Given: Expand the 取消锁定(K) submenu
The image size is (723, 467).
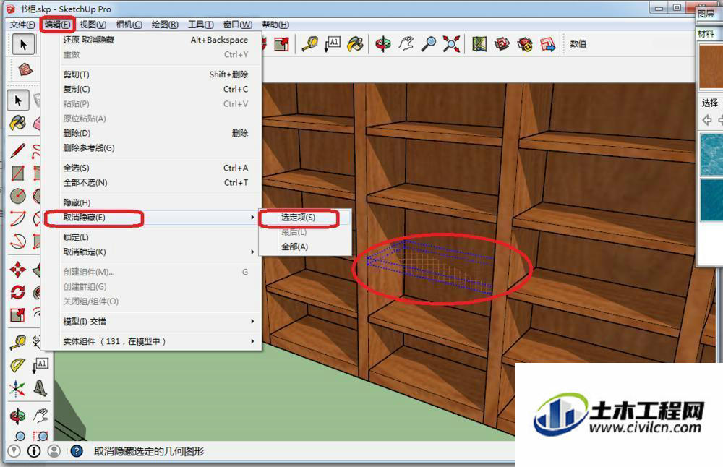Looking at the screenshot, I should (152, 252).
